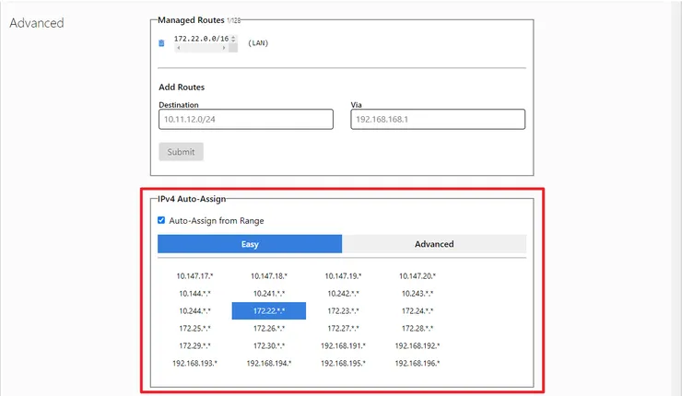
Task: Click into the Via address field
Action: 438,120
